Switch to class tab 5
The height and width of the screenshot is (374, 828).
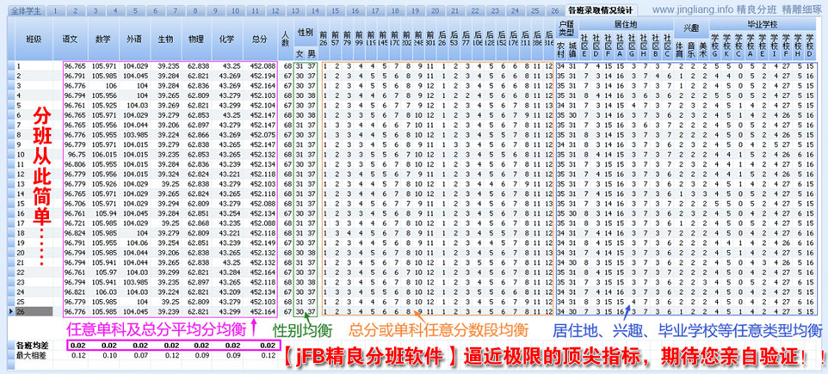coord(135,10)
